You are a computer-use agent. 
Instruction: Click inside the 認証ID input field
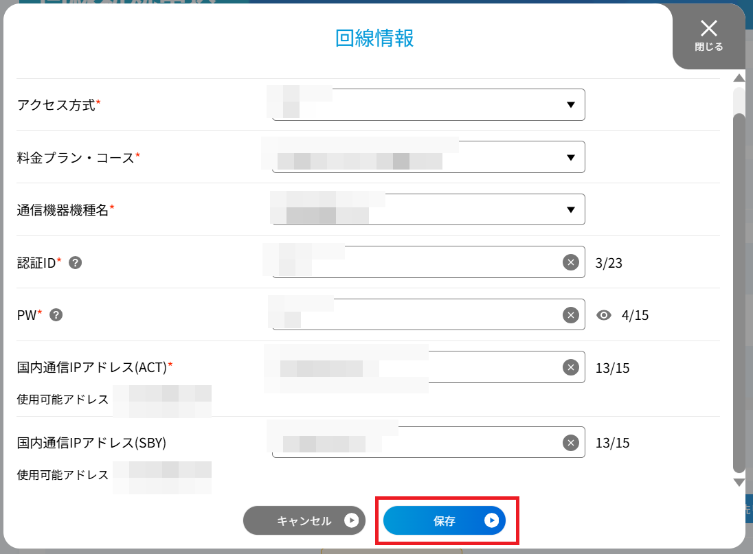point(428,262)
